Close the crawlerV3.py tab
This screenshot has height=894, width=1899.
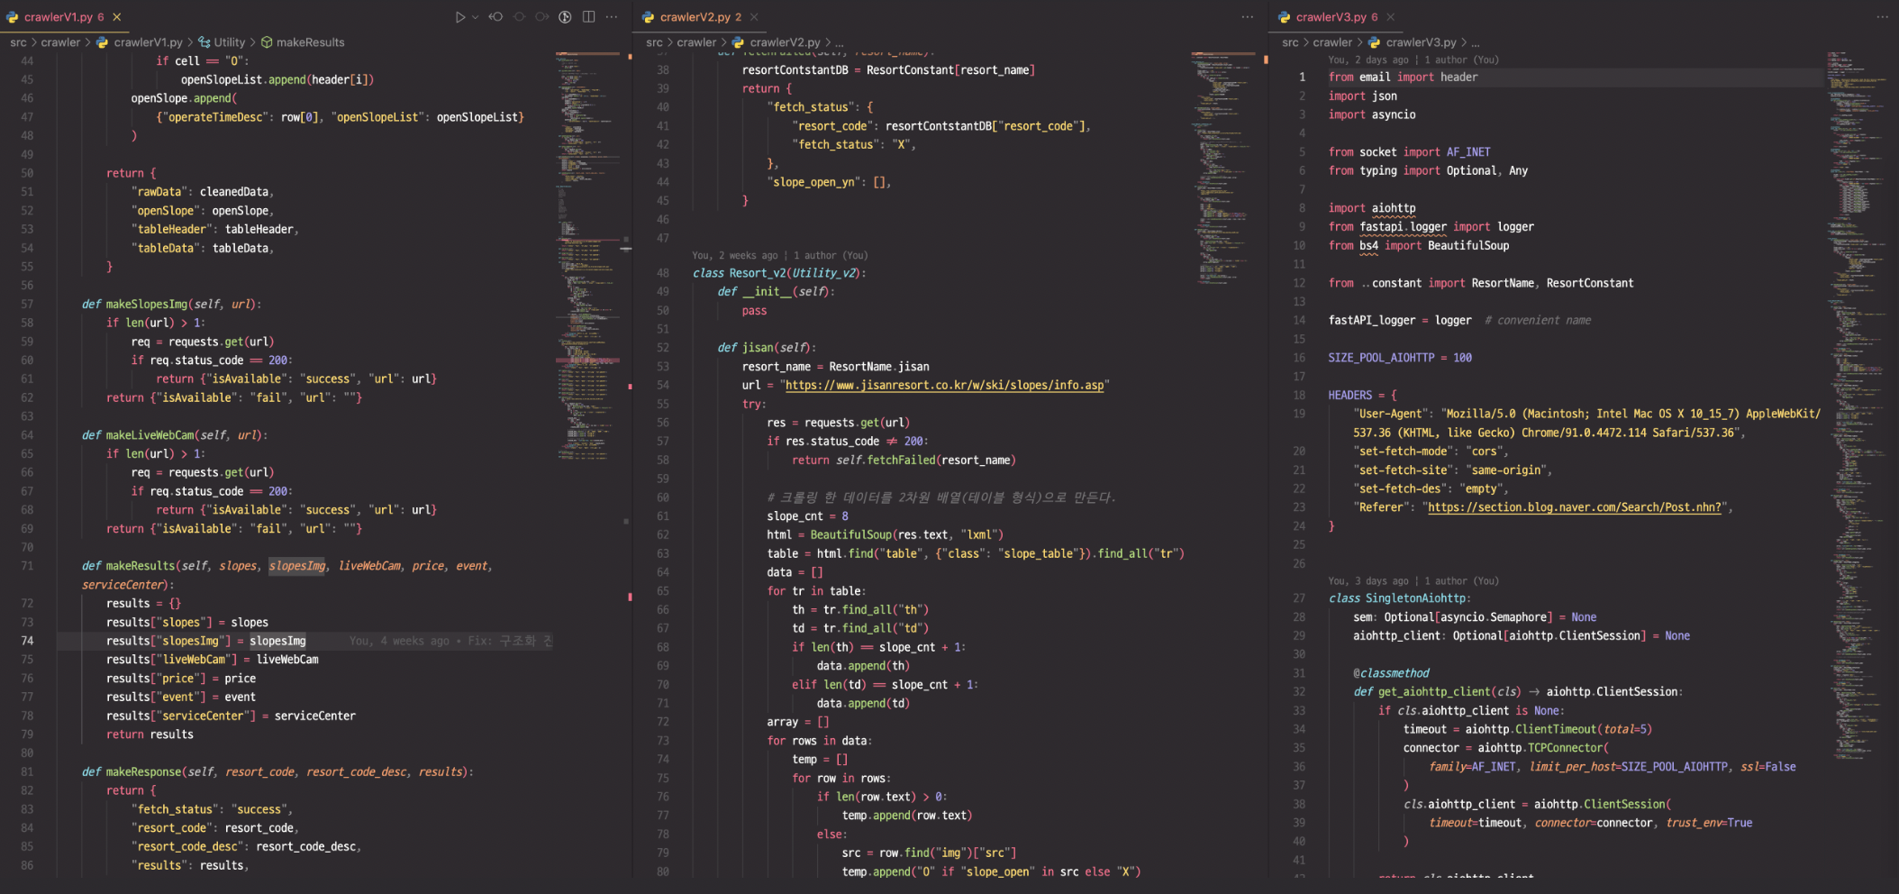1390,17
